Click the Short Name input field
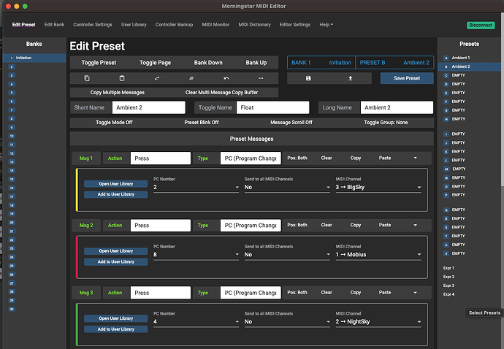 pos(148,107)
